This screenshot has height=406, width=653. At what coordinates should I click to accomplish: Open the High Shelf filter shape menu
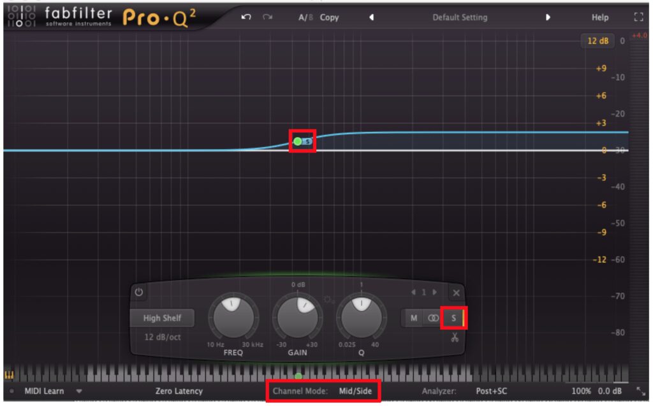click(162, 318)
